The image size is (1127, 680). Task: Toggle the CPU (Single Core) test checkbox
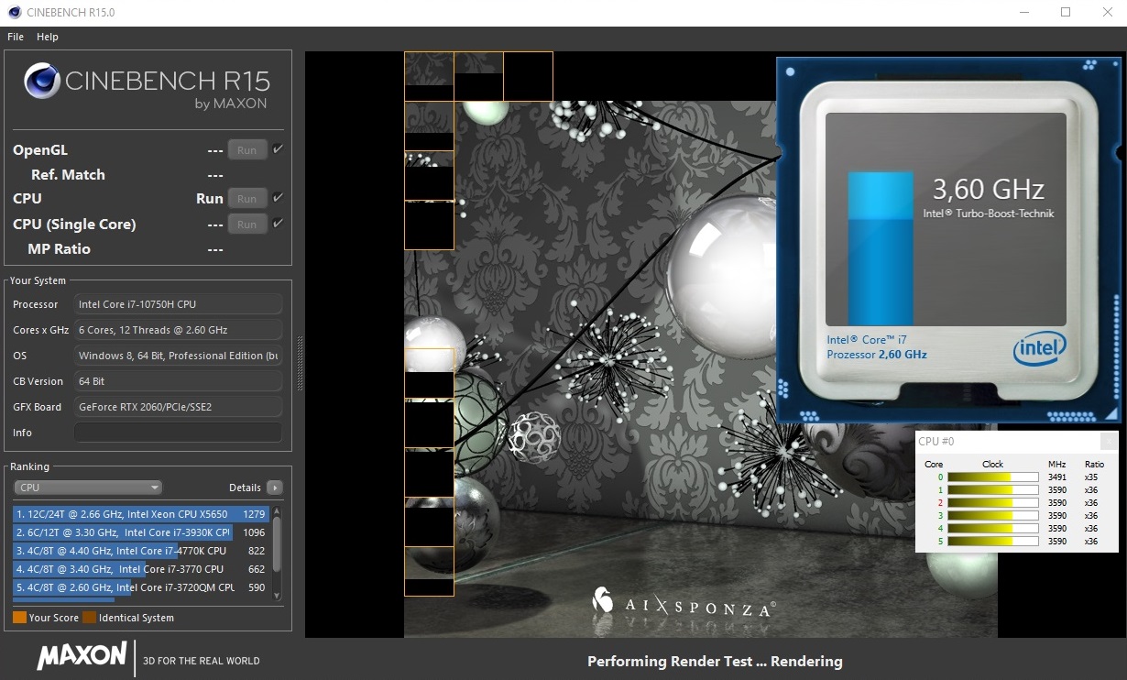click(278, 223)
